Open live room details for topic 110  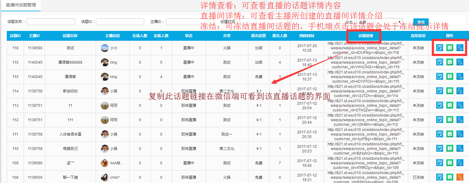(450, 148)
